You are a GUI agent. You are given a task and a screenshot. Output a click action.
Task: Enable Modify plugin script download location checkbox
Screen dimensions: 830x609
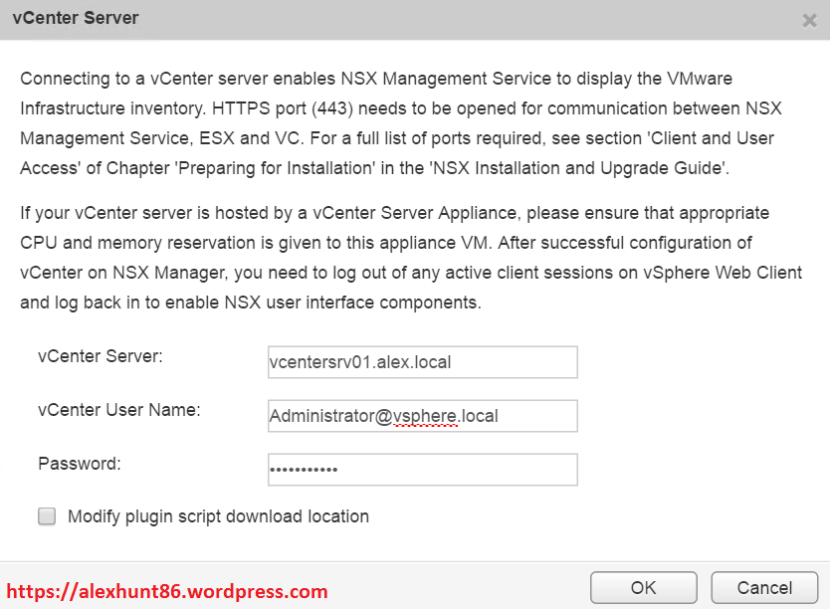point(47,516)
